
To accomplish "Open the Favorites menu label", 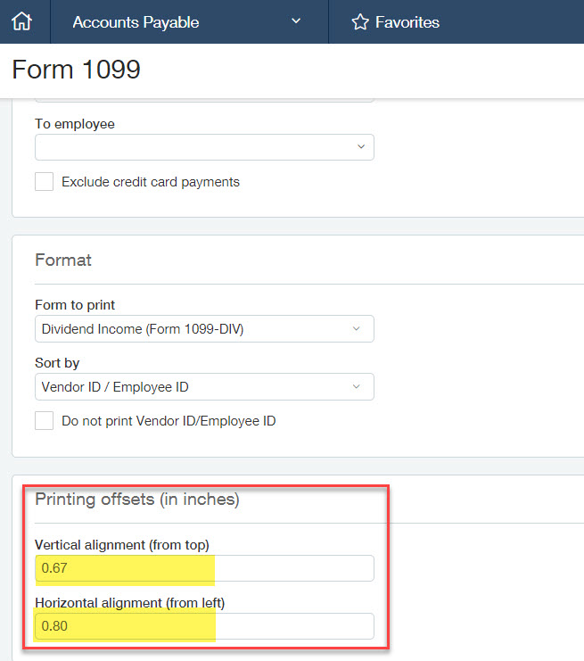I will 407,22.
